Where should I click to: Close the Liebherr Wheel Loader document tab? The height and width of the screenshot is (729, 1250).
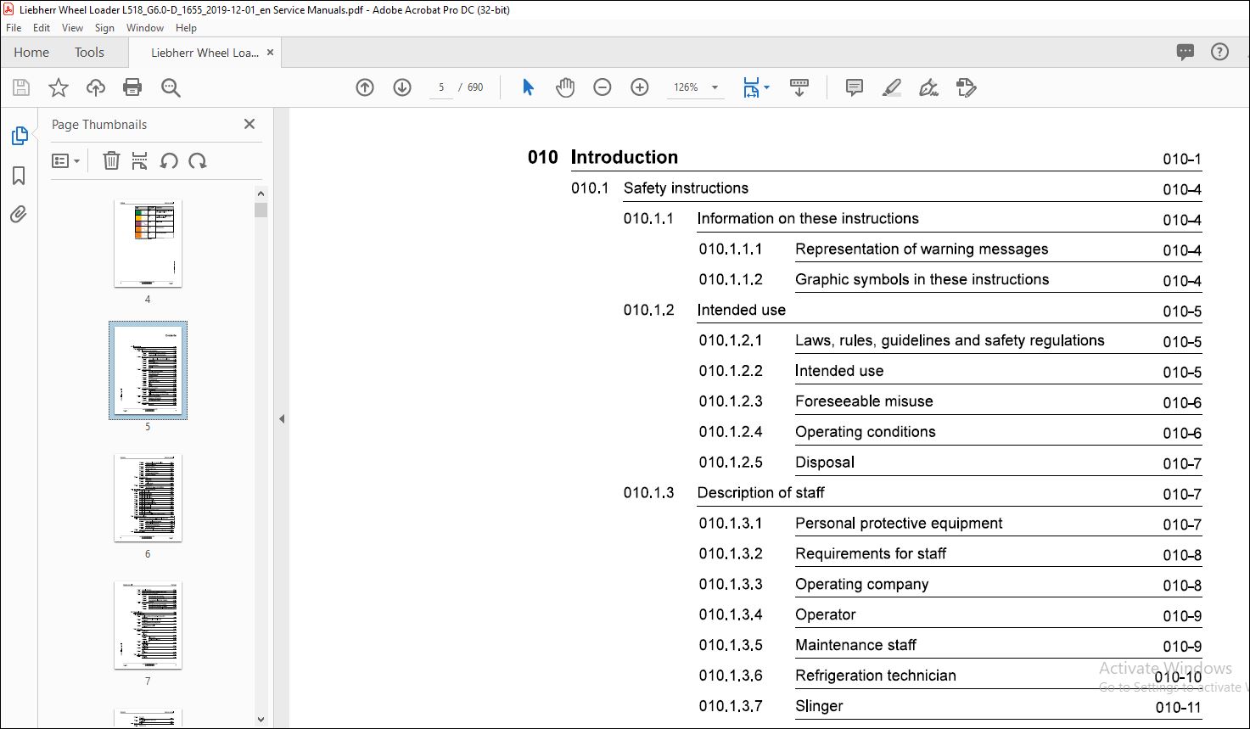271,52
